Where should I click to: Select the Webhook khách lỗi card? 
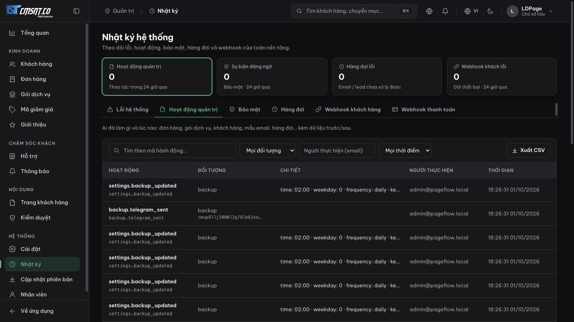(501, 77)
